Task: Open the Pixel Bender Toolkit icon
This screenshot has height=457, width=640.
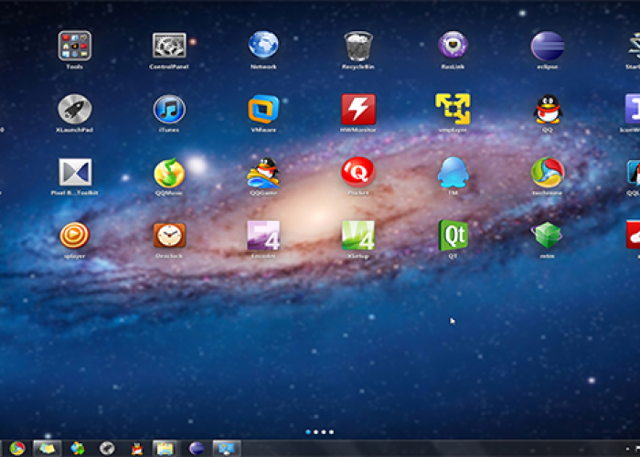Action: (75, 172)
